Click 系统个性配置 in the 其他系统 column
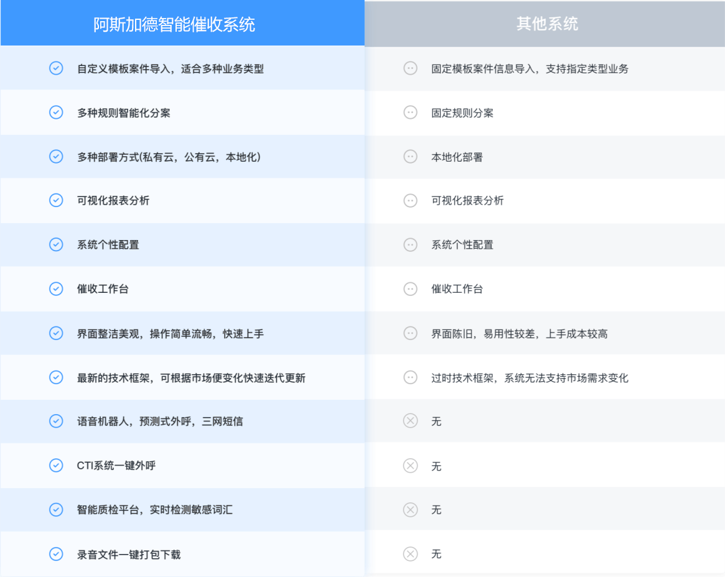Viewport: 725px width, 577px height. click(x=462, y=245)
